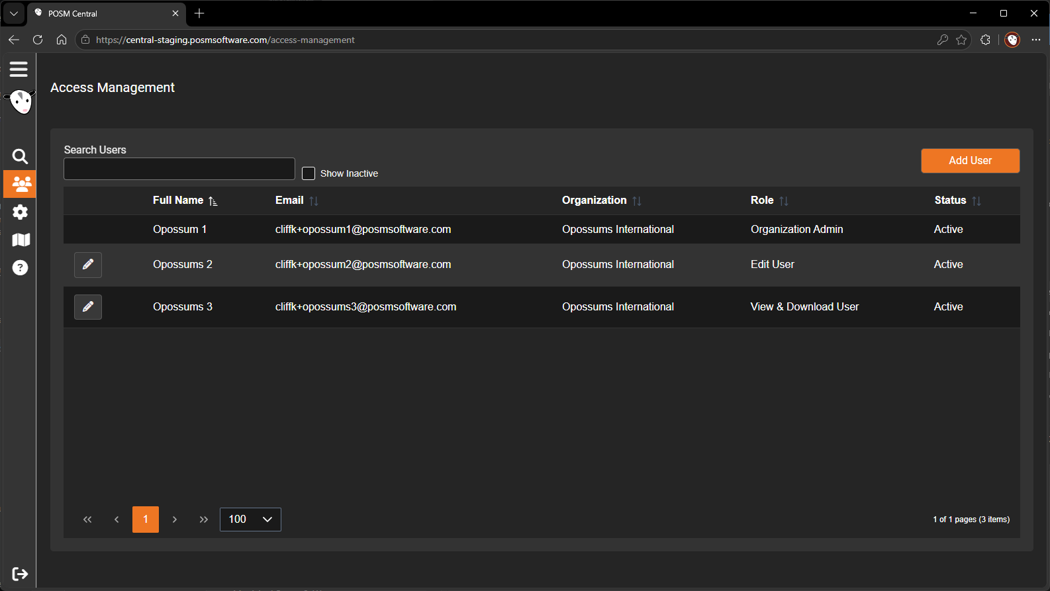The image size is (1050, 591).
Task: Click email cliffk+opossum2@posmsoftware.com
Action: click(363, 265)
